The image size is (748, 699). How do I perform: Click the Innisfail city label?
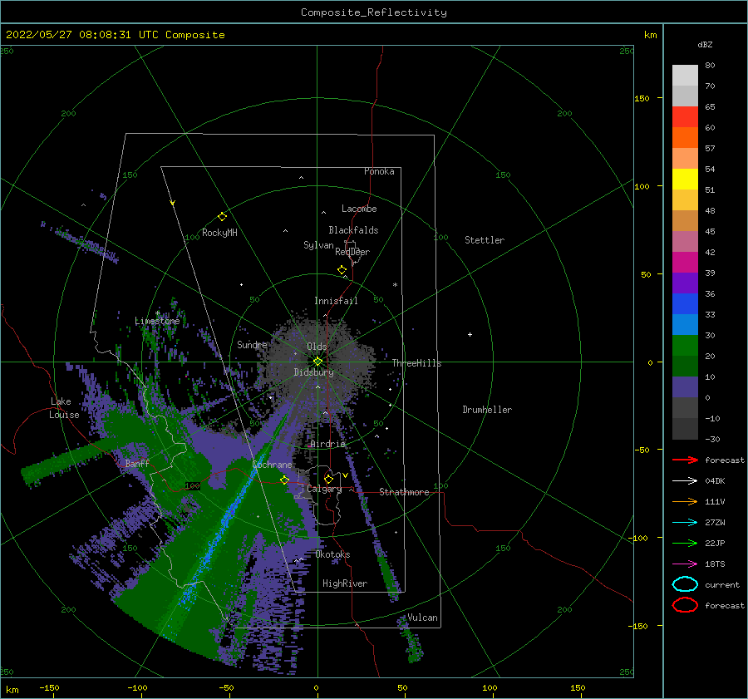pyautogui.click(x=336, y=301)
